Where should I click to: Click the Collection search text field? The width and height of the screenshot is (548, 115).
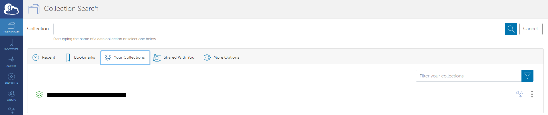pos(279,29)
